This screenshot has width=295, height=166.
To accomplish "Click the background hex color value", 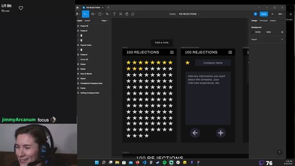I will (x=258, y=32).
